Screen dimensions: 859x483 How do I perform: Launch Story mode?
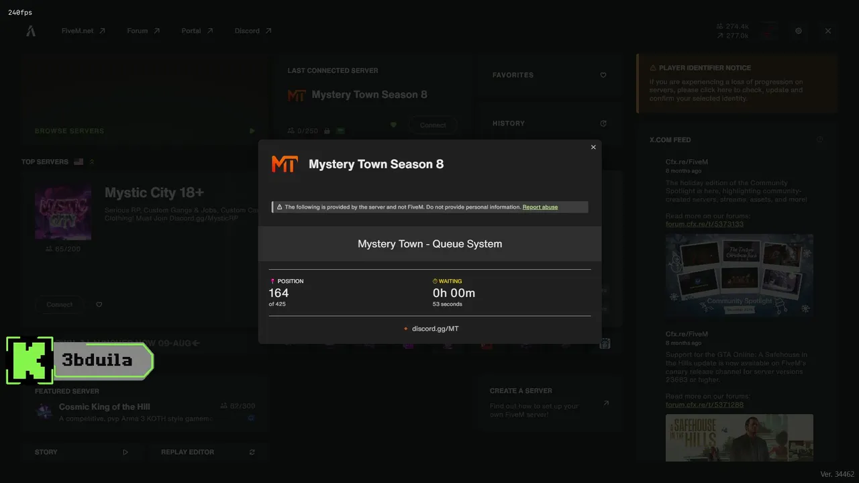point(82,452)
